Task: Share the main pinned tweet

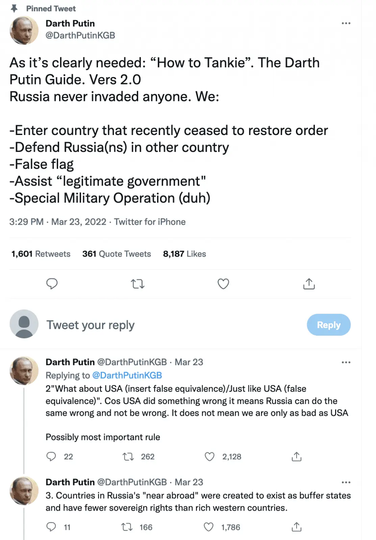Action: 309,284
